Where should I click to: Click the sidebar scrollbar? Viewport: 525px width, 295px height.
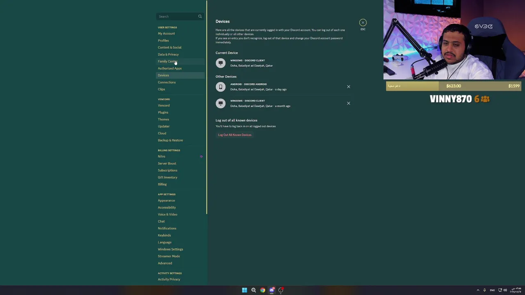[x=207, y=107]
